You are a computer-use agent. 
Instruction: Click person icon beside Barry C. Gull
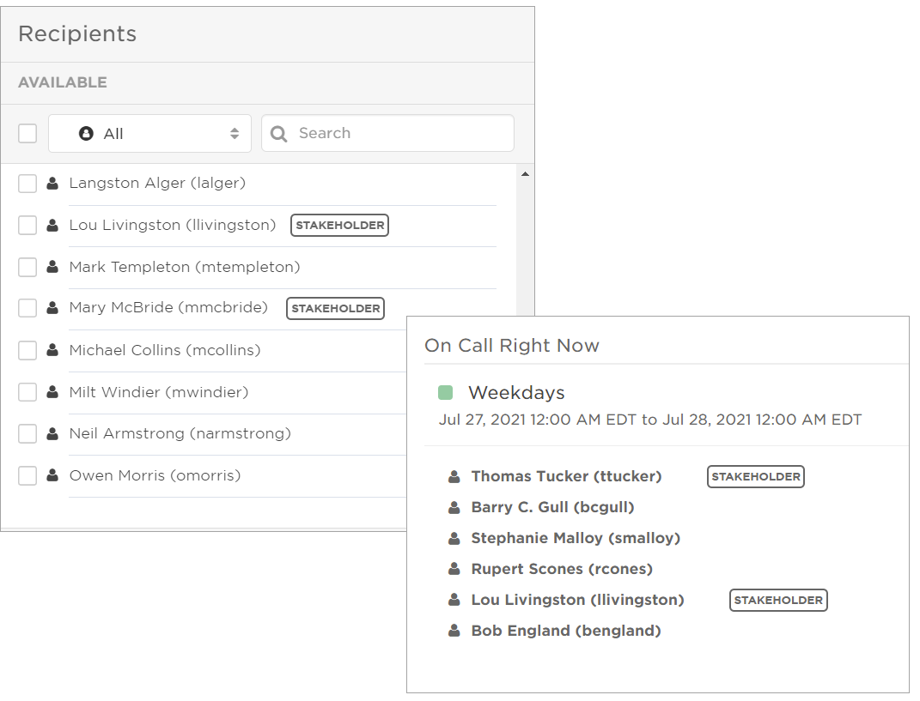coord(454,508)
